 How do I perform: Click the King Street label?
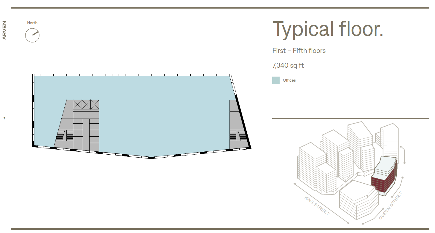(317, 206)
